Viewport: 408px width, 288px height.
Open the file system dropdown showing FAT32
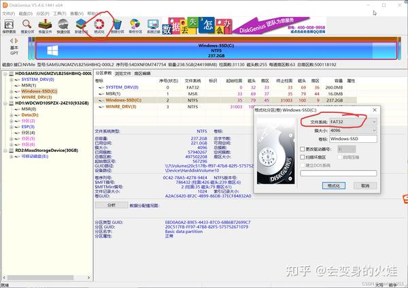(353, 122)
